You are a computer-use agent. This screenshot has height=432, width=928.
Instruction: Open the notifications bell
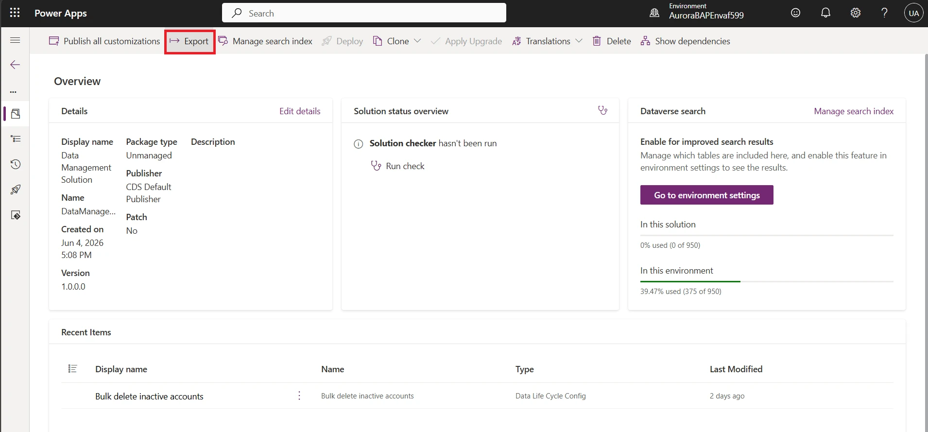click(825, 13)
